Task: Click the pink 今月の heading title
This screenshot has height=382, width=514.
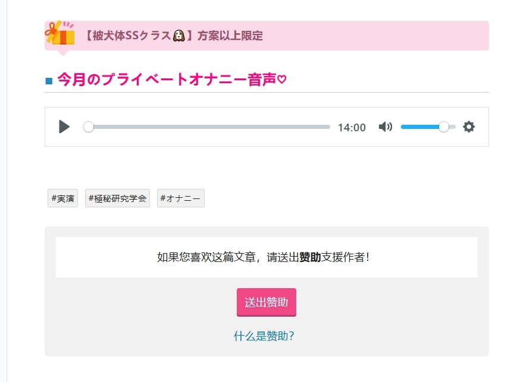Action: pos(167,80)
